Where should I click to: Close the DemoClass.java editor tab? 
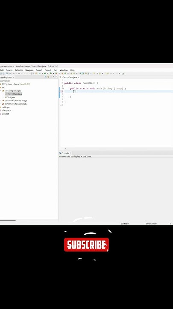tap(79, 77)
